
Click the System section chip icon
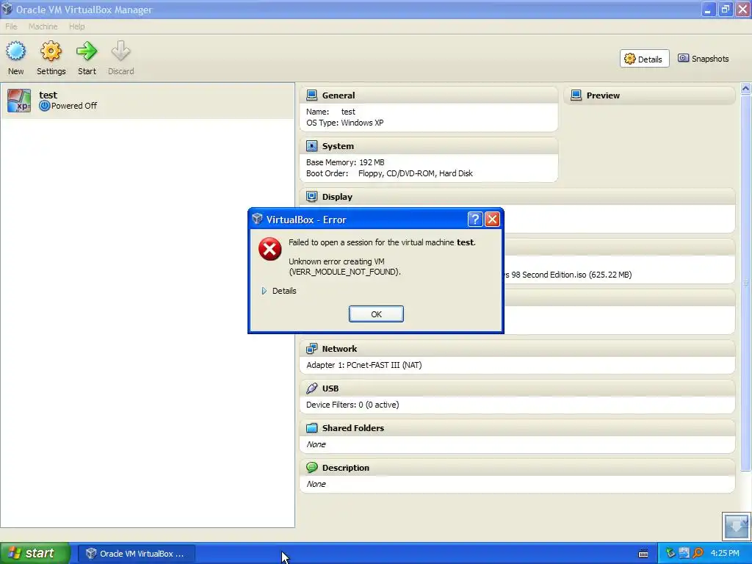pos(311,146)
